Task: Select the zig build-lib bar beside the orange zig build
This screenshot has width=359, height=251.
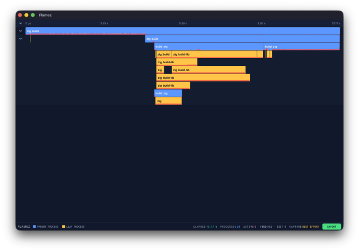Action: (214, 54)
